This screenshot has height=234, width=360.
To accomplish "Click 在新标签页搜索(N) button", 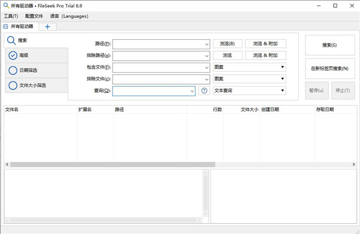I will (329, 69).
